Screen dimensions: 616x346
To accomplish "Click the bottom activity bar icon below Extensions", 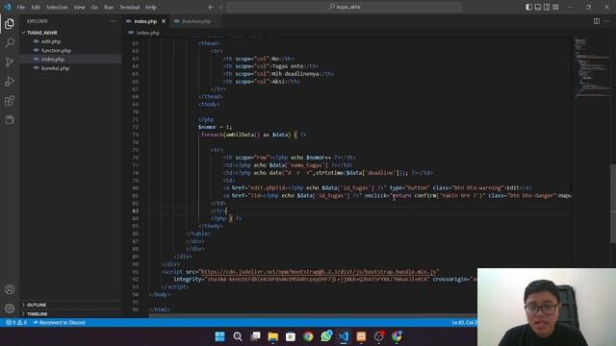I will point(10,120).
